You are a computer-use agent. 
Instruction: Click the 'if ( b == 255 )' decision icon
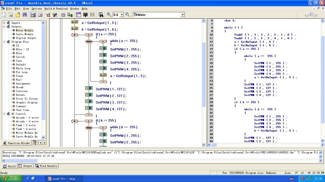[75, 121]
